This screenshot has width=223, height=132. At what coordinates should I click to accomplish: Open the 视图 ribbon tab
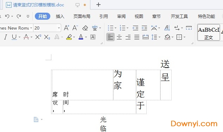(139, 17)
